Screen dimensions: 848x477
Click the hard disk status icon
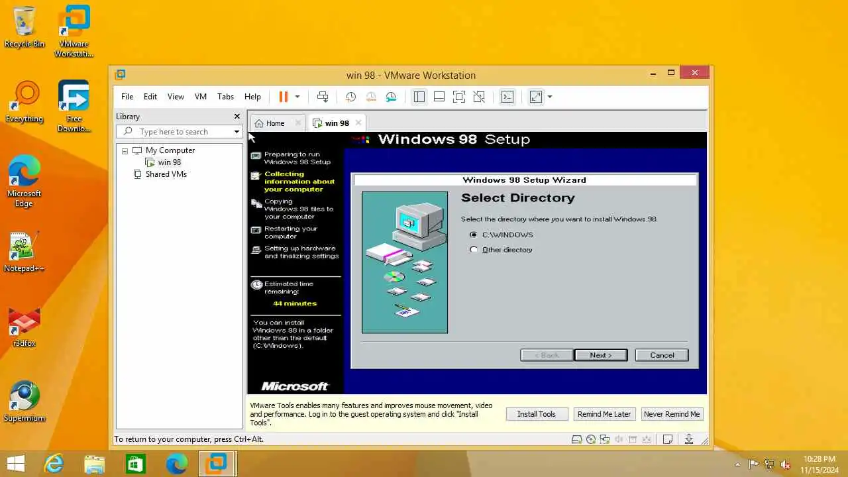click(576, 439)
